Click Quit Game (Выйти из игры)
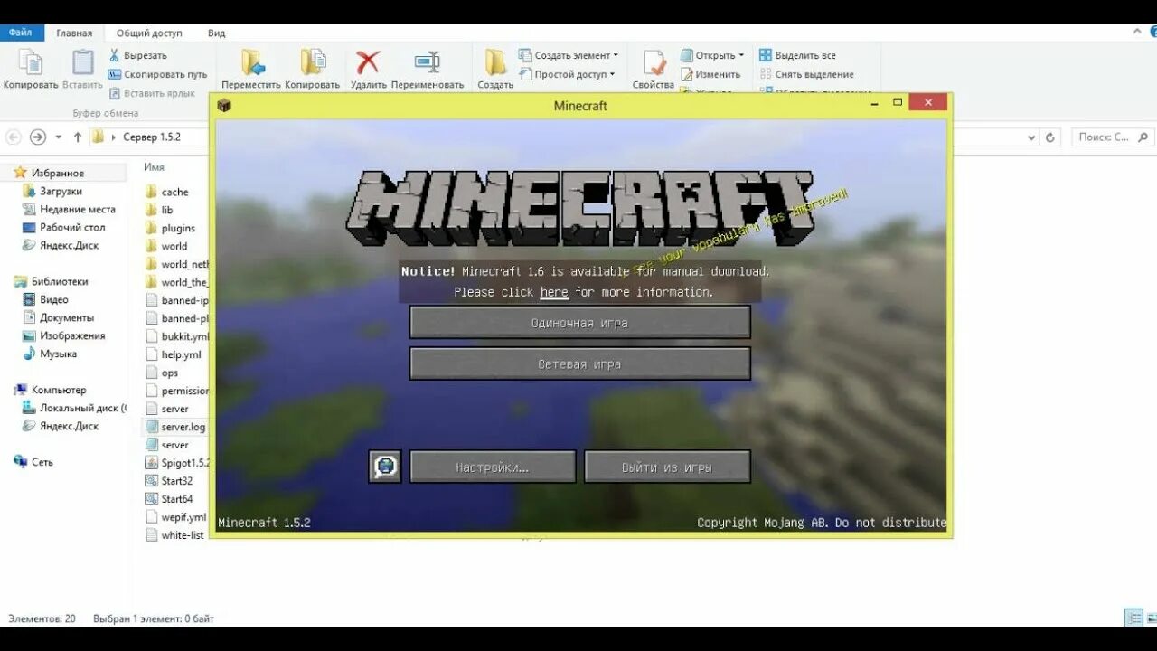 click(x=667, y=467)
